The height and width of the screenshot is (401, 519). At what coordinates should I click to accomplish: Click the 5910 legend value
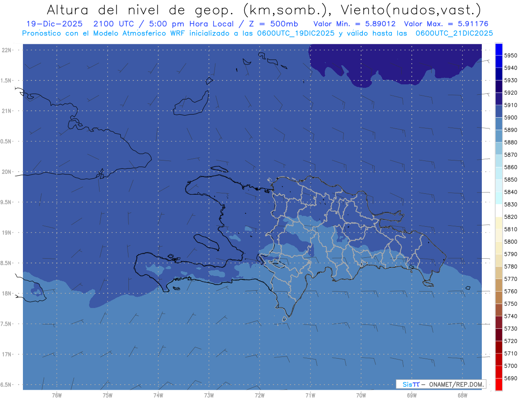510,105
